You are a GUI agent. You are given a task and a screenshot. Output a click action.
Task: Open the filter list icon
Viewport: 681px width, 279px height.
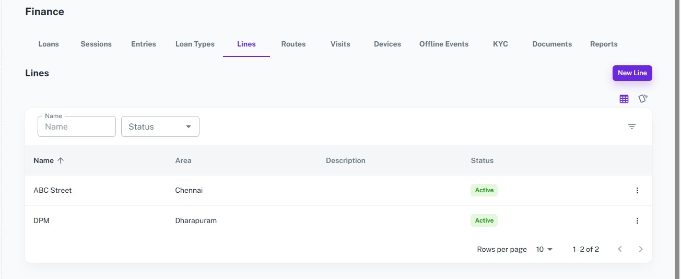[x=632, y=126]
